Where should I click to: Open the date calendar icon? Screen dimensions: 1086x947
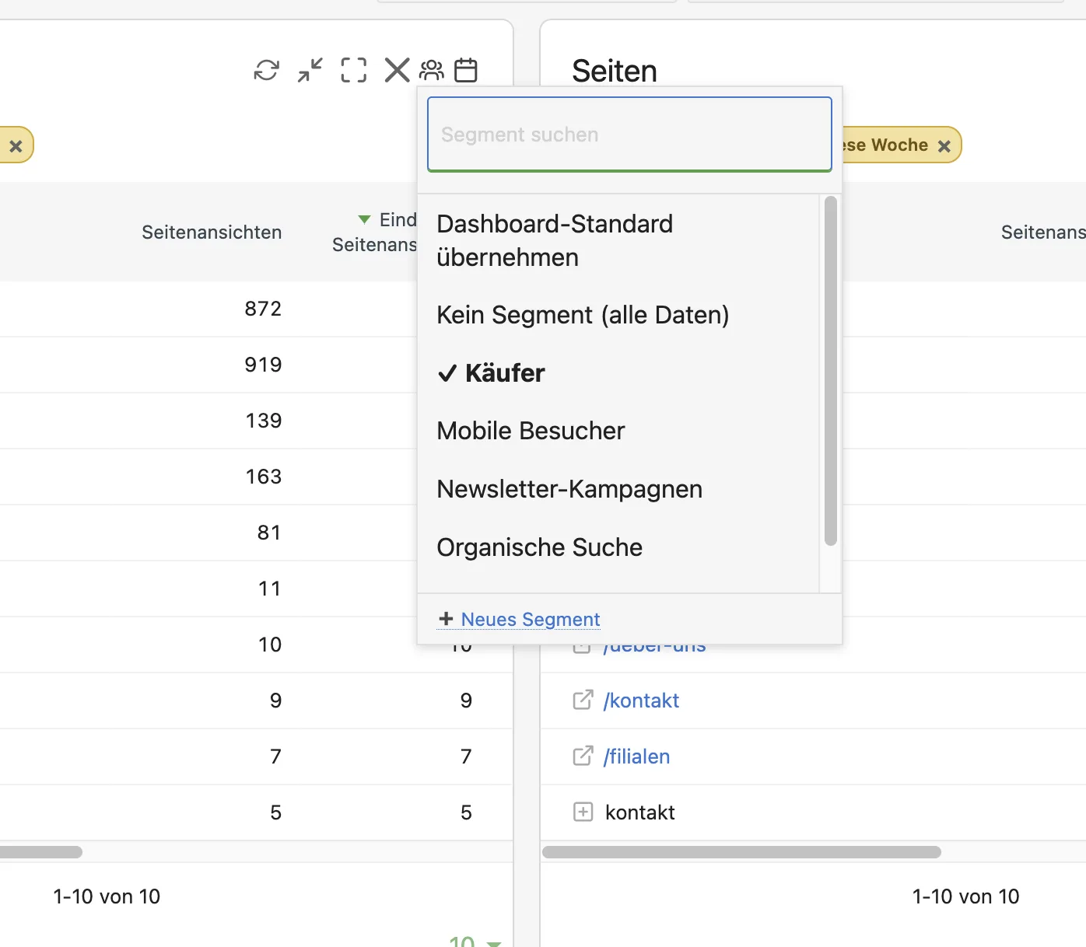tap(466, 70)
